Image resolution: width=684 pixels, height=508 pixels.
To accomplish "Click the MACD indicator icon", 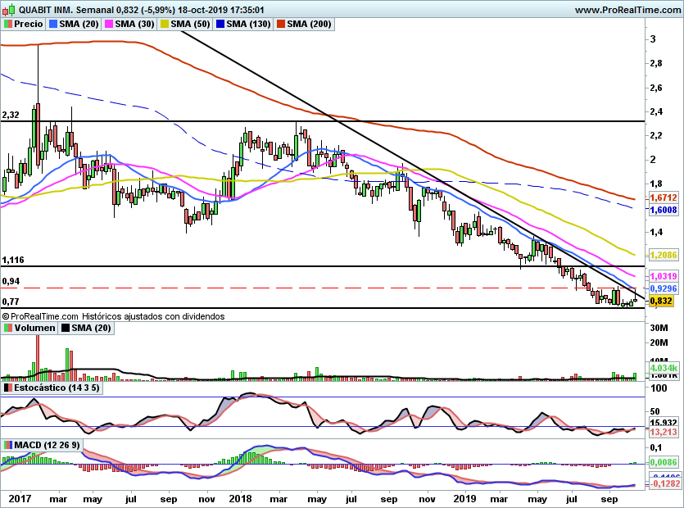I will pos(8,445).
